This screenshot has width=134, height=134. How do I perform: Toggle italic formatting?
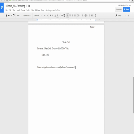(x=53, y=16)
